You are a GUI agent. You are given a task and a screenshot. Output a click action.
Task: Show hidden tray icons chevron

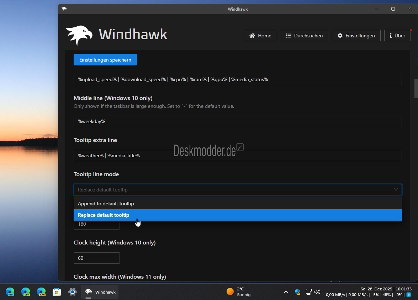[x=286, y=292]
